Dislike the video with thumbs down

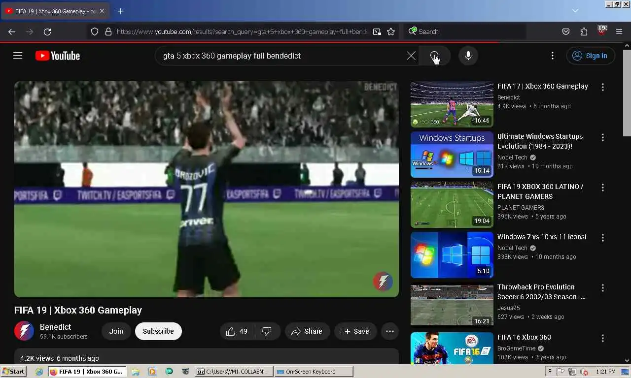click(x=267, y=331)
